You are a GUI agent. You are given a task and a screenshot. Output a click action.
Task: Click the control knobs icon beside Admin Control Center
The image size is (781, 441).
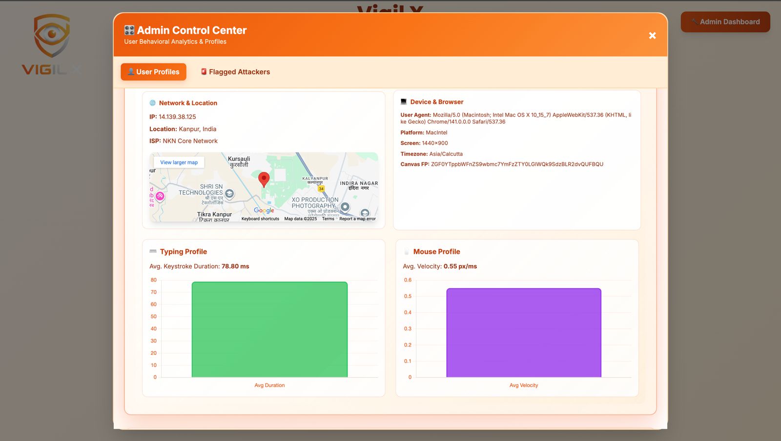pyautogui.click(x=129, y=30)
